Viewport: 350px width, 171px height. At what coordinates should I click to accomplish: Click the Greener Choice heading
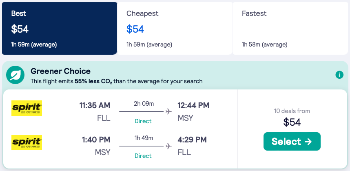(60, 71)
